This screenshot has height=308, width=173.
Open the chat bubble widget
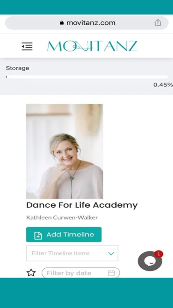point(150,261)
